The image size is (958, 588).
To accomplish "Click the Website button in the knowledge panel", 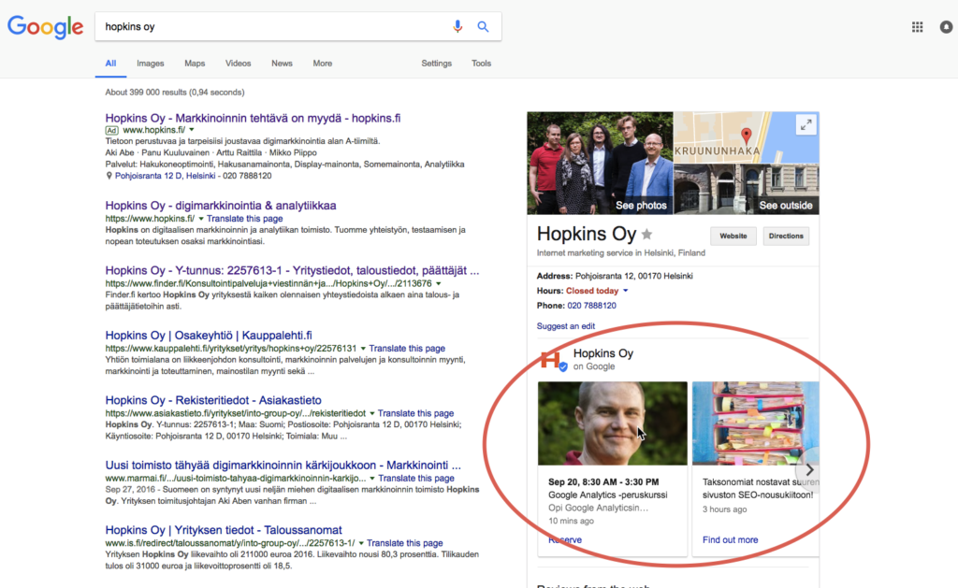I will pyautogui.click(x=733, y=237).
